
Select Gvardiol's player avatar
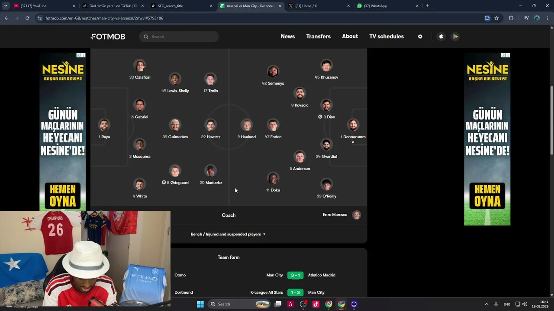click(326, 145)
